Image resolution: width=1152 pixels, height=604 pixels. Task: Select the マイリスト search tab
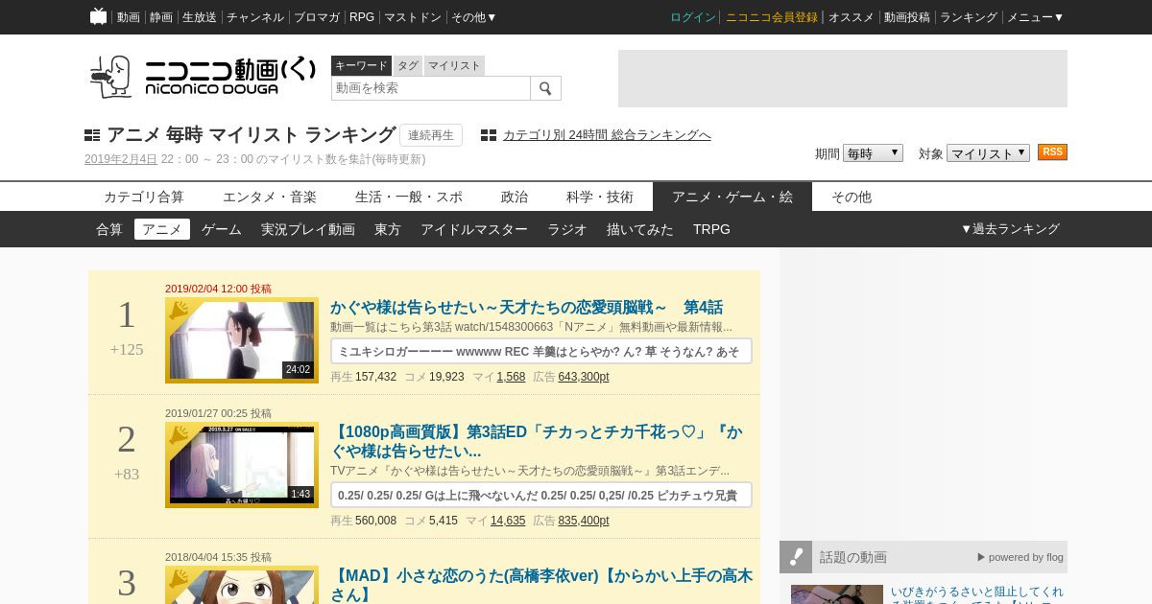pyautogui.click(x=454, y=65)
